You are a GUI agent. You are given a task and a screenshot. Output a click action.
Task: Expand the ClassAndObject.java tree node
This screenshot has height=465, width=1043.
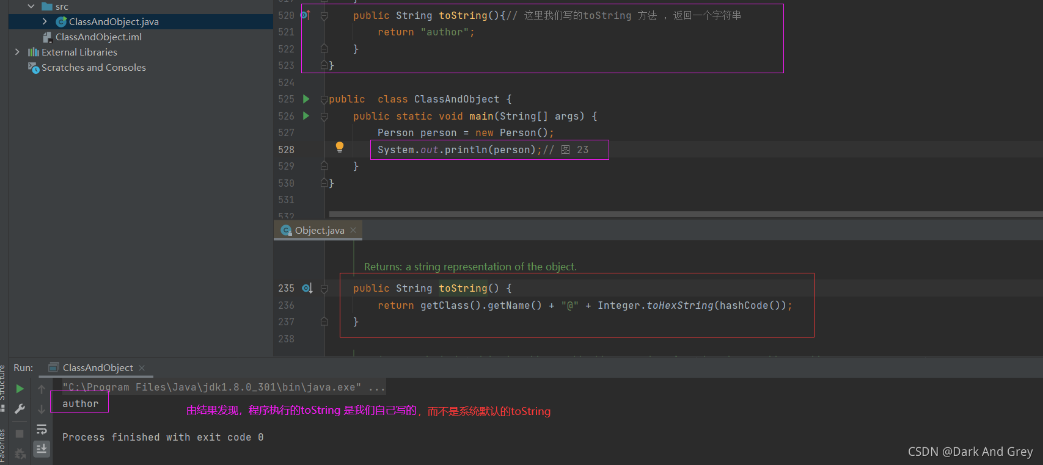[45, 21]
